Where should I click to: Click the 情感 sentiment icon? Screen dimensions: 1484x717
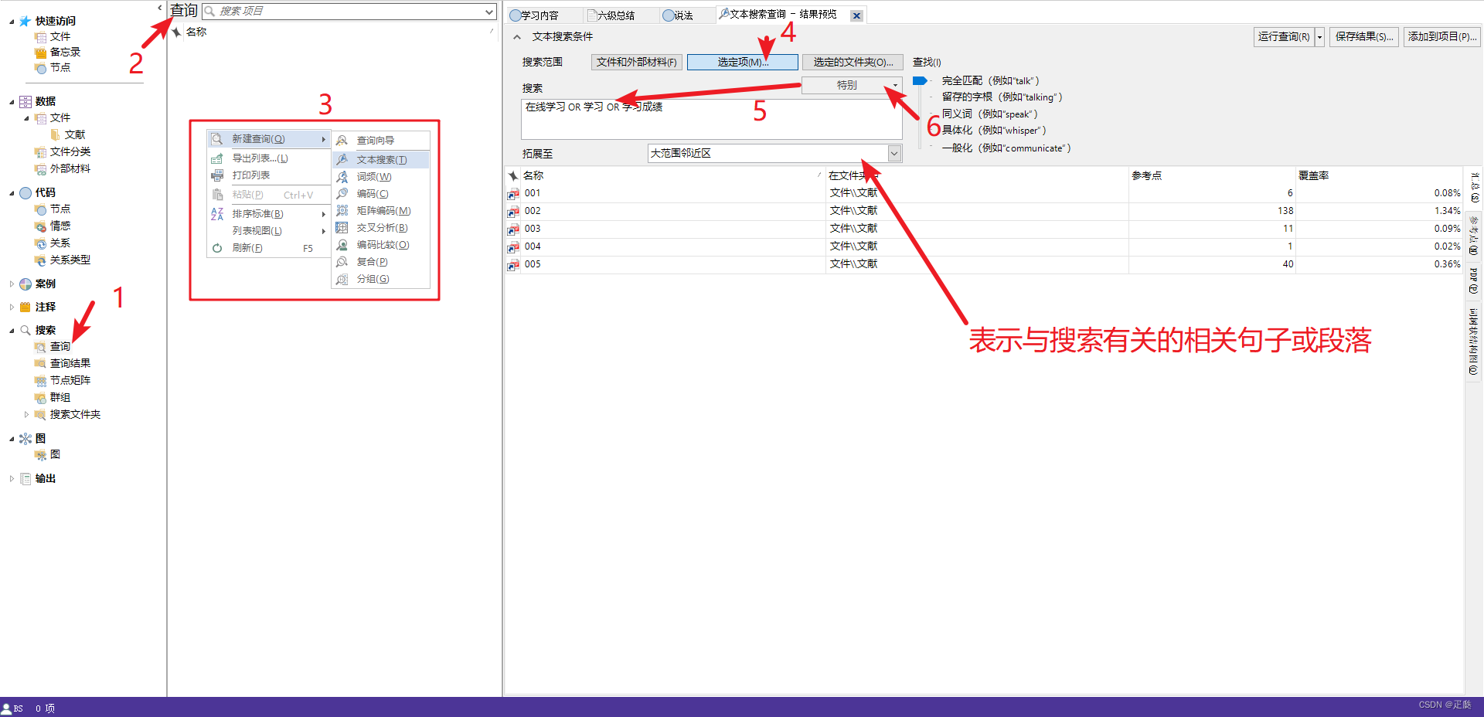click(x=40, y=226)
